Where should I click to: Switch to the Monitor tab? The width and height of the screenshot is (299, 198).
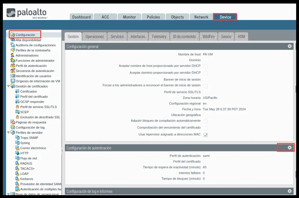[129, 17]
